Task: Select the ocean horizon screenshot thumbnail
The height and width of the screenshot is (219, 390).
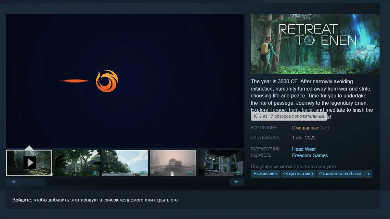Action: (x=125, y=163)
